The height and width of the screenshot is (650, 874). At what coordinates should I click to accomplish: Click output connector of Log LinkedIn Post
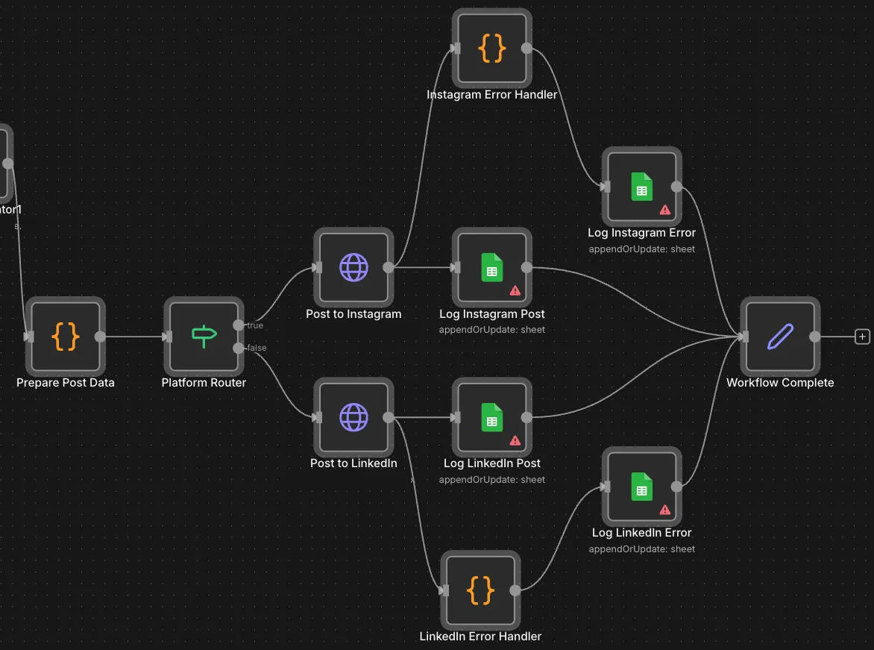click(x=526, y=417)
